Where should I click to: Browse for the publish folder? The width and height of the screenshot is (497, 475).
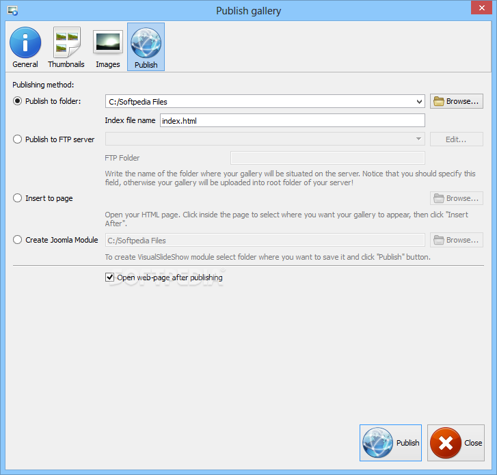pyautogui.click(x=457, y=101)
